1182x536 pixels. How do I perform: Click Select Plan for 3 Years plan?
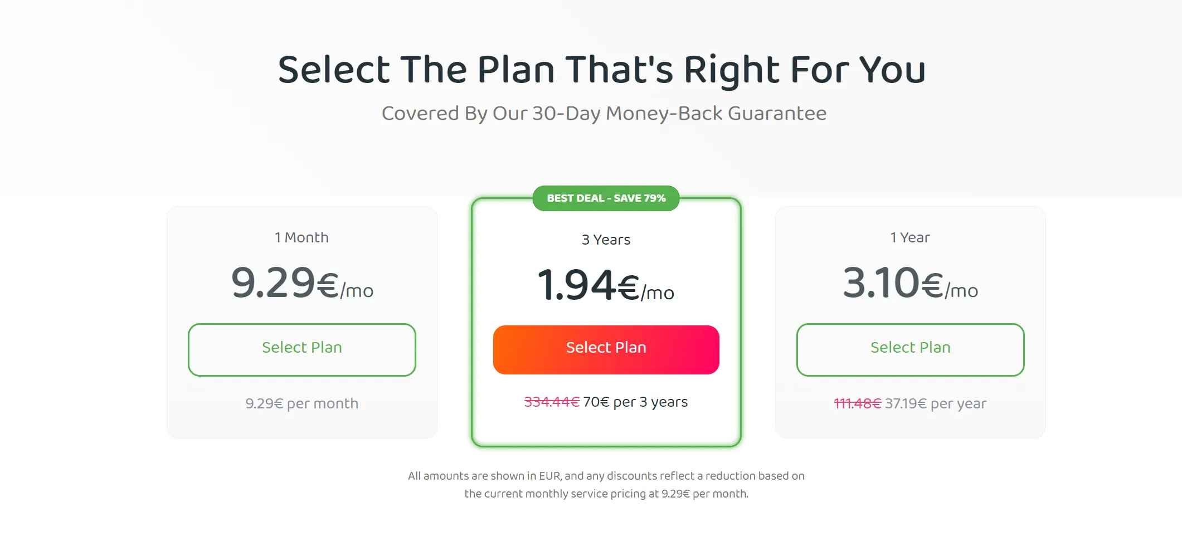[x=606, y=349]
